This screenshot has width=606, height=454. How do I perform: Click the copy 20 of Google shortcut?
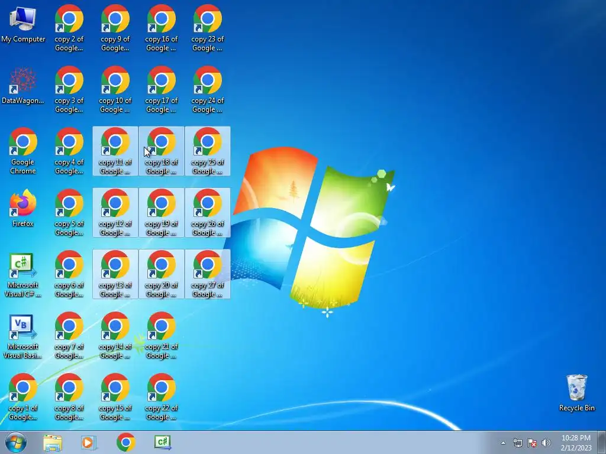pyautogui.click(x=161, y=274)
